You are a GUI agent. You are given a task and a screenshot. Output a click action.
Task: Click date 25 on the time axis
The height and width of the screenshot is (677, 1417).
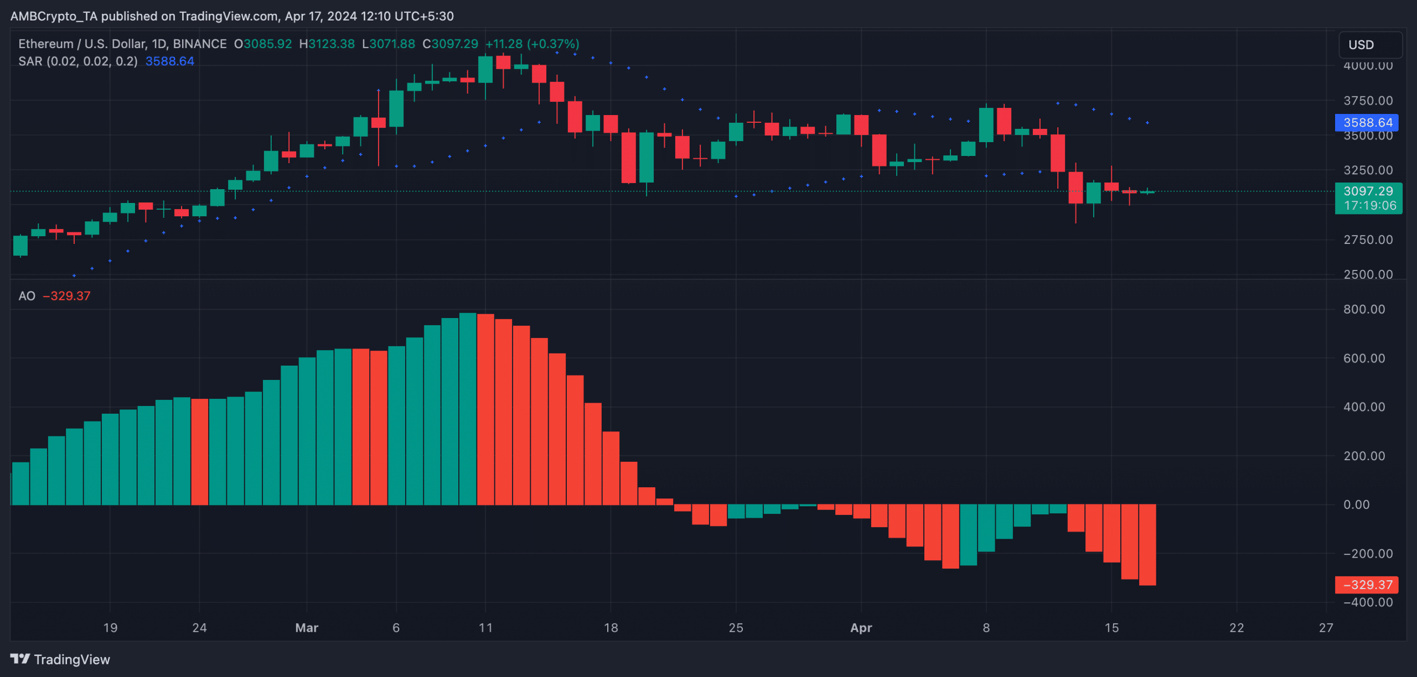point(736,628)
